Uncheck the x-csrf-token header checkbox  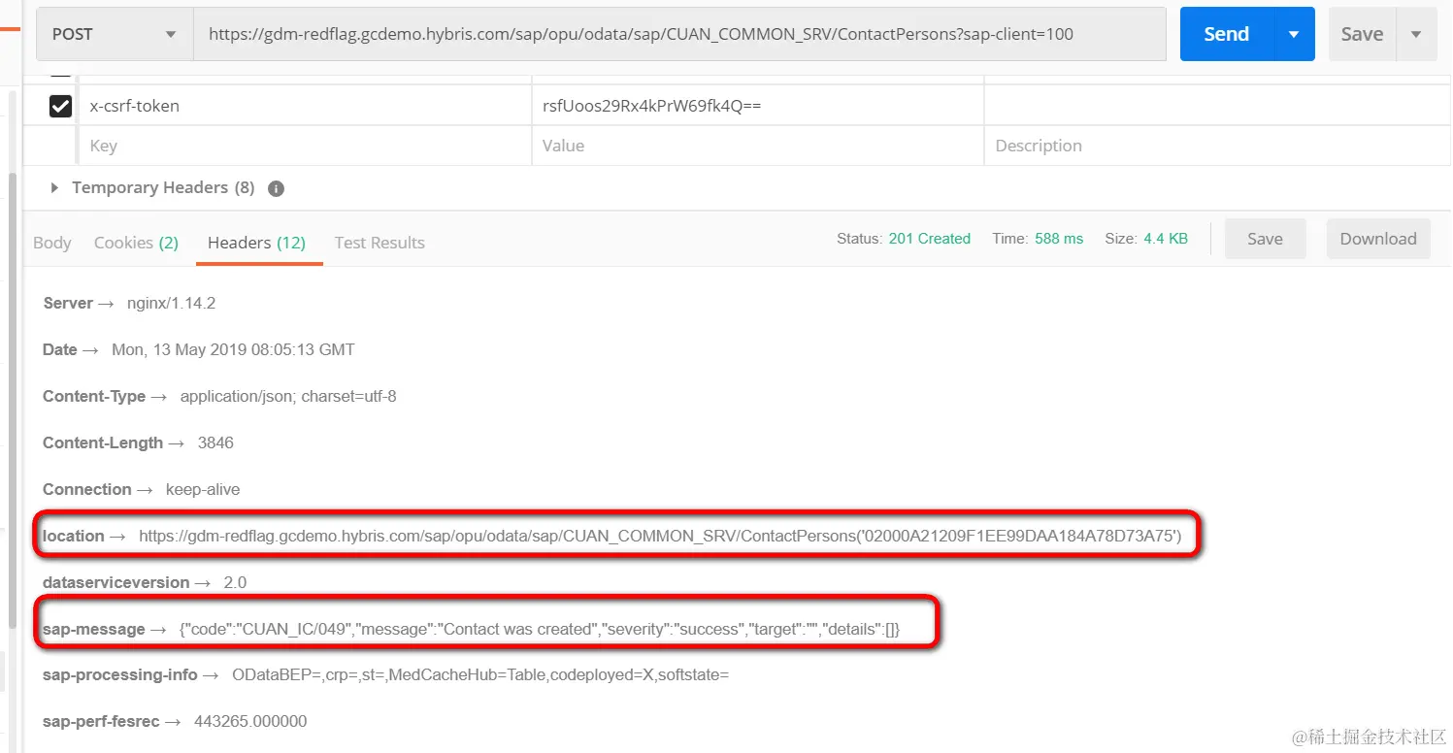click(60, 106)
